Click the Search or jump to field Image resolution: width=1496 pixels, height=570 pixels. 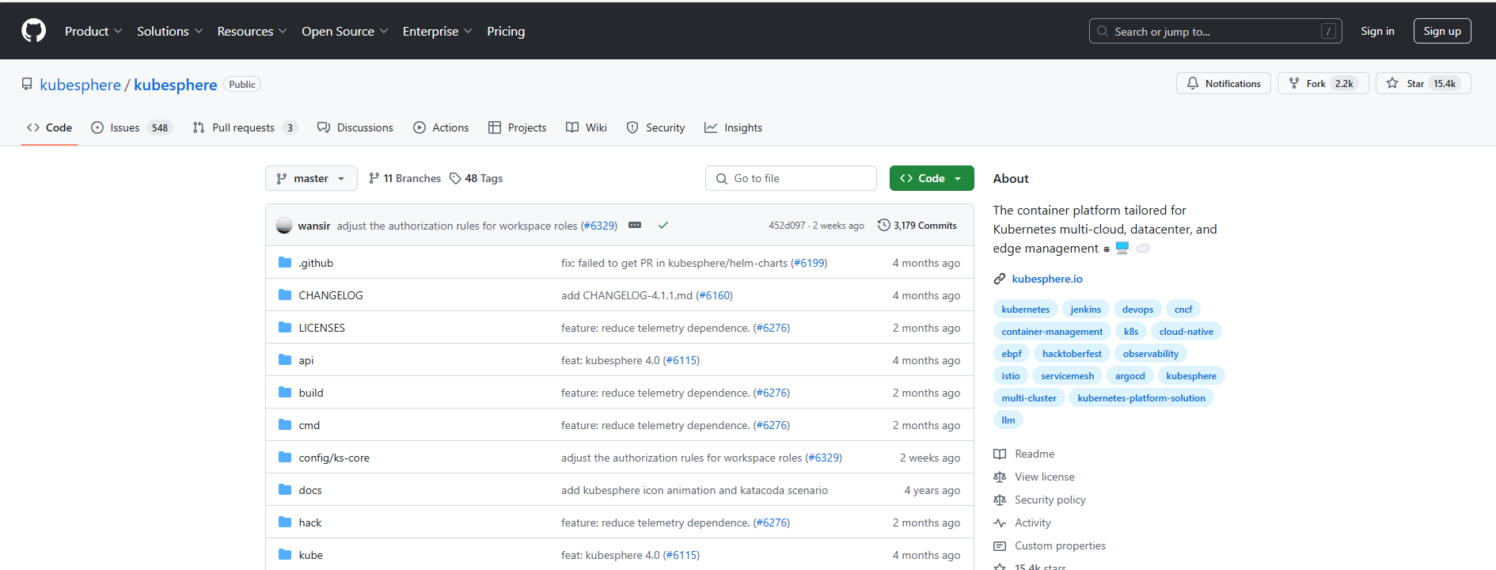(x=1215, y=31)
